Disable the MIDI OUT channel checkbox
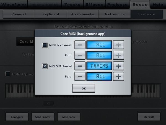 [x=45, y=66]
